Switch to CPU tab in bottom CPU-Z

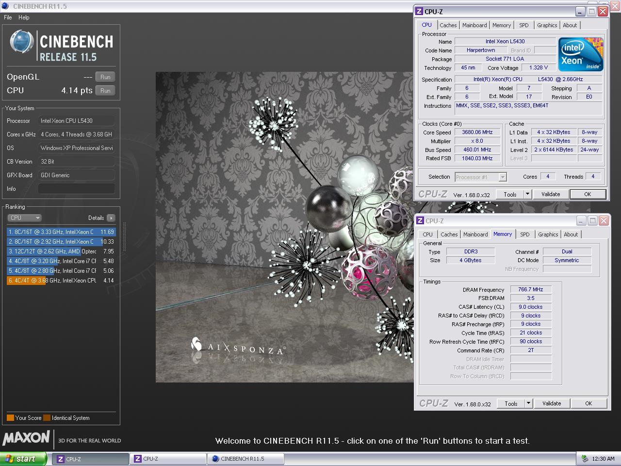[427, 234]
